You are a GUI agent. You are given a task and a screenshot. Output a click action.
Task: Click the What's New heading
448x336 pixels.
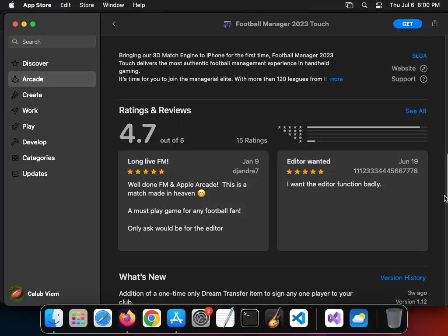(142, 277)
